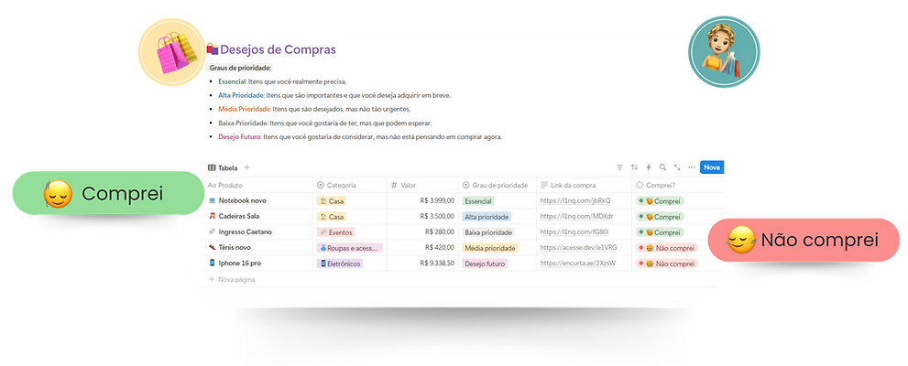
Task: Change the Essencial priority tag
Action: [478, 201]
